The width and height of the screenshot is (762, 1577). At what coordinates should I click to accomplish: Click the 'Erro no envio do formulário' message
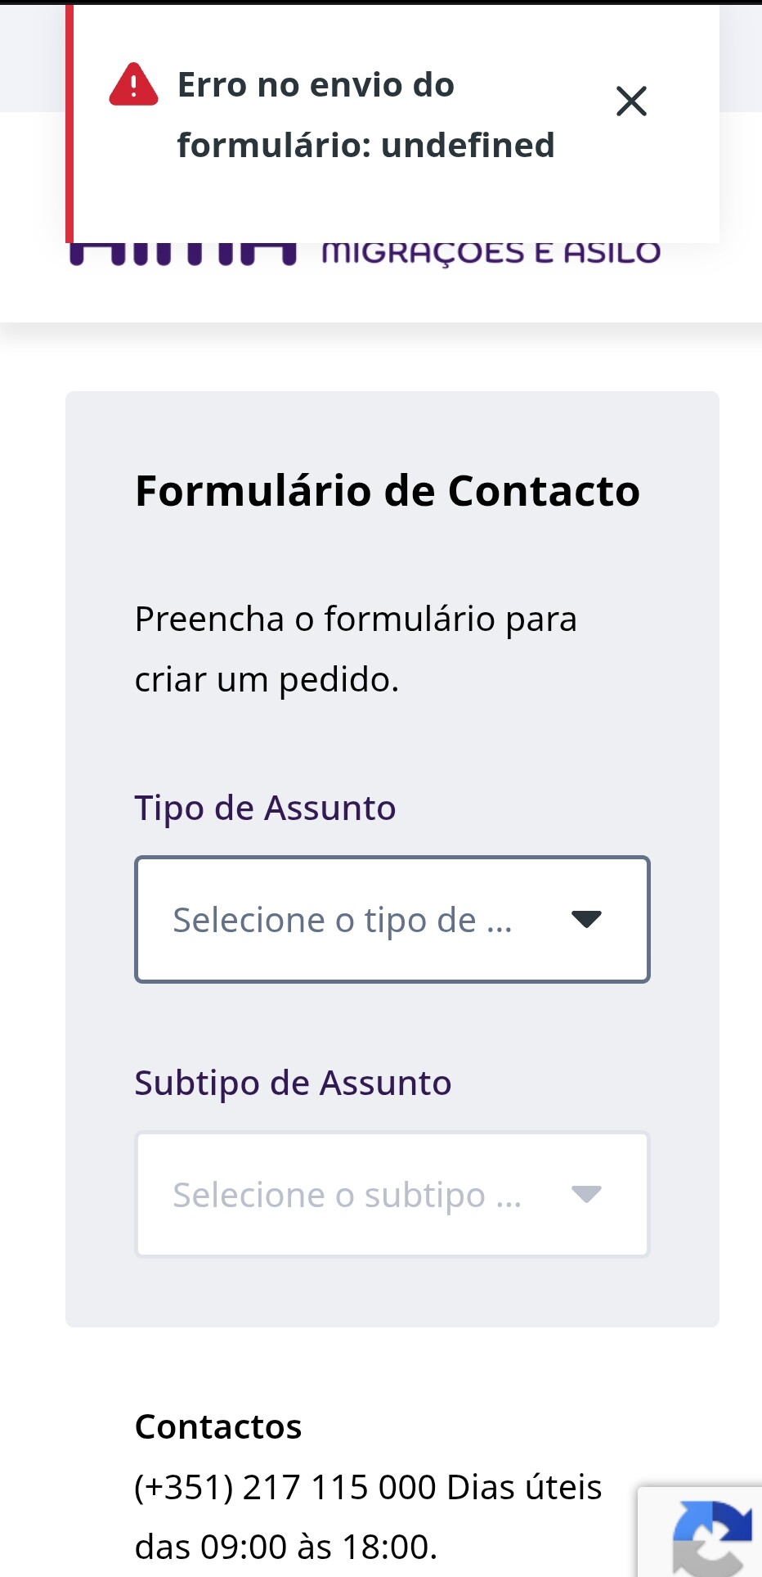(x=365, y=115)
